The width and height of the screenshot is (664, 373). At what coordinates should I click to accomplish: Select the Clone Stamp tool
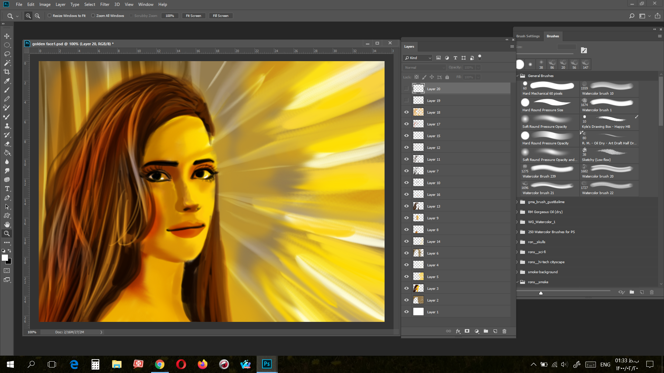point(7,126)
